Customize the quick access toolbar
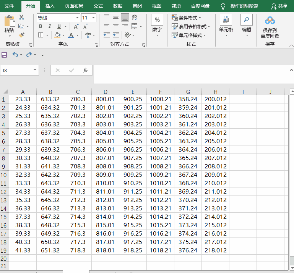This screenshot has height=273, width=294. click(42, 55)
